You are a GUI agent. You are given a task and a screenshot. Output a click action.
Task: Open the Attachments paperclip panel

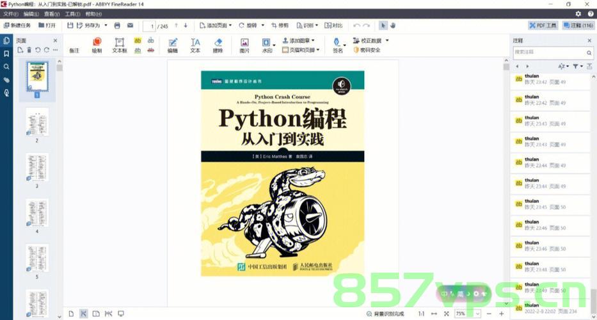tap(6, 80)
